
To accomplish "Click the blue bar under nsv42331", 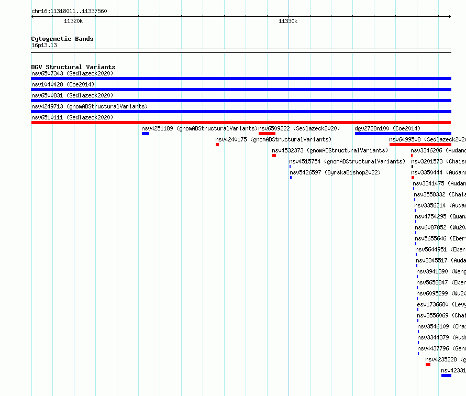I will click(447, 376).
